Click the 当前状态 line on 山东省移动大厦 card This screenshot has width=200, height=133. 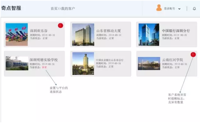105,38
